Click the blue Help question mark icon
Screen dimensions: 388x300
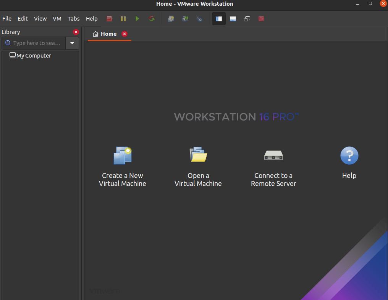pyautogui.click(x=349, y=156)
